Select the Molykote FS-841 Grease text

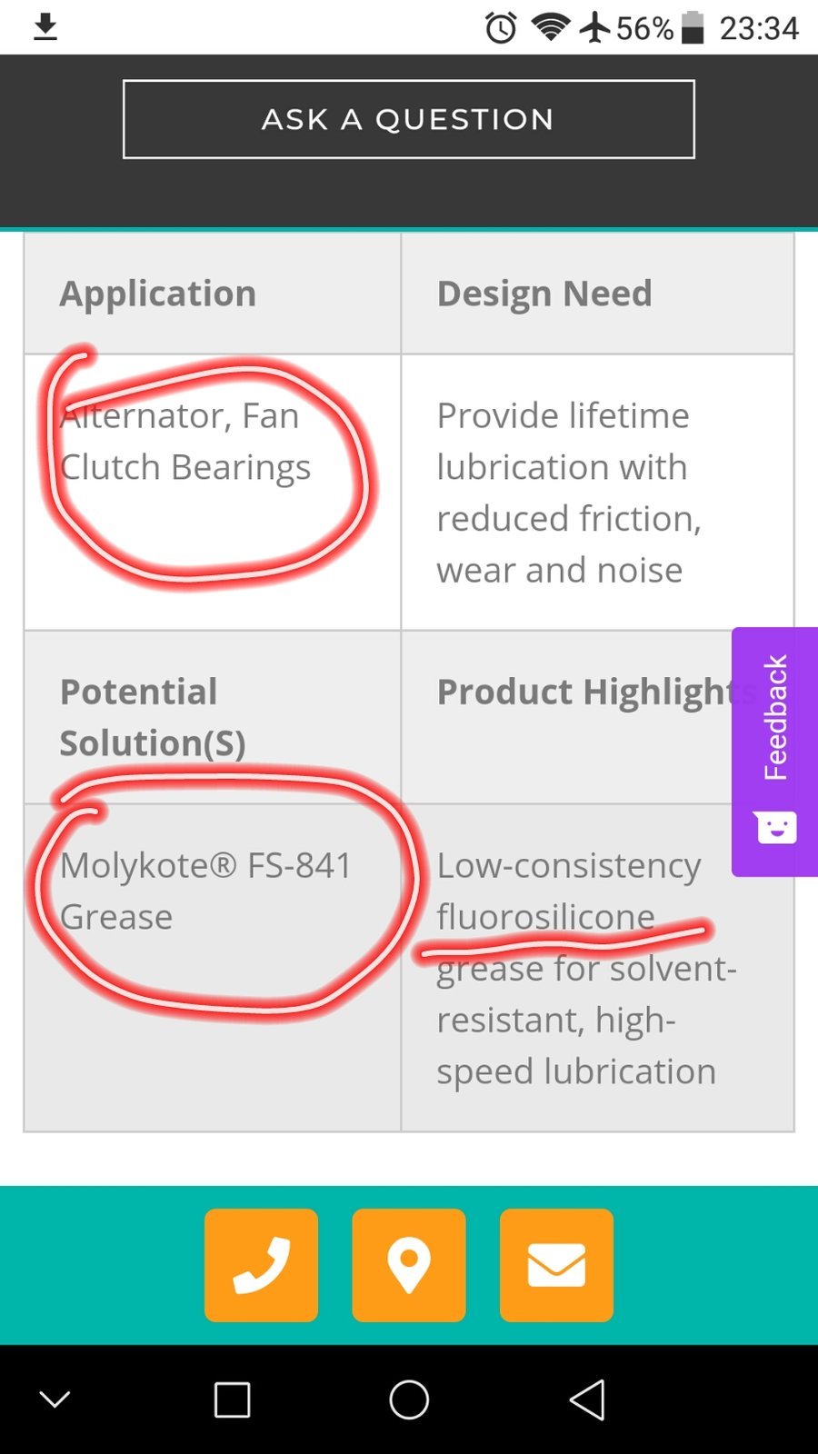point(206,891)
